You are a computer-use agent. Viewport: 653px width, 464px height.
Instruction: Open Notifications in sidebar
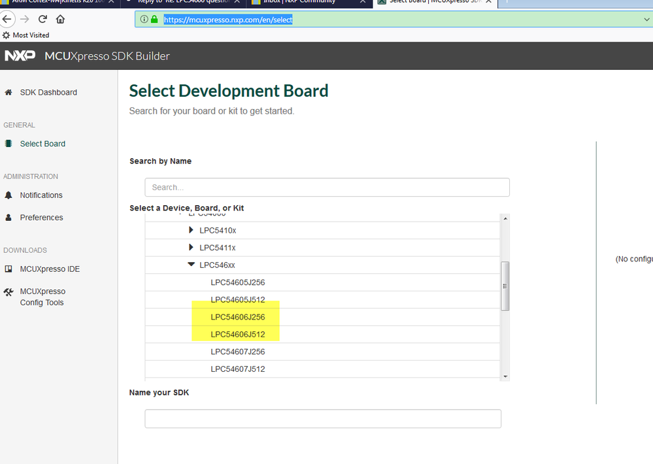[41, 195]
